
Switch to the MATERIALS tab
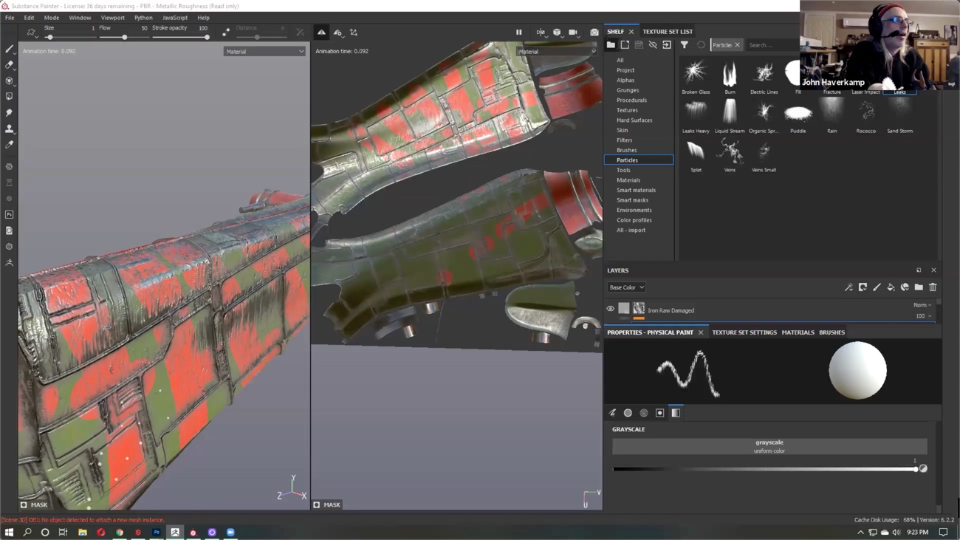pos(798,332)
